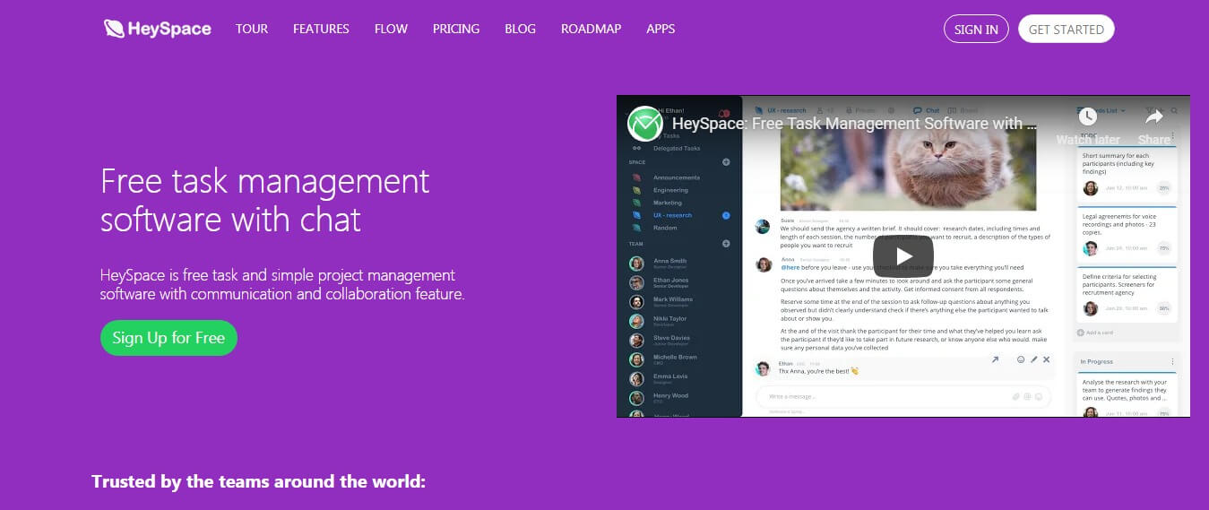Go to the FEATURES page
Image resolution: width=1209 pixels, height=510 pixels.
pos(321,29)
